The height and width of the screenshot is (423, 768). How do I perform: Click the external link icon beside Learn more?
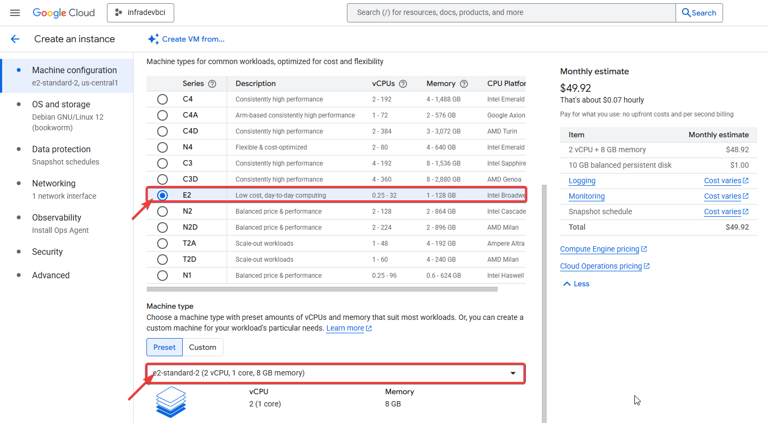[369, 328]
